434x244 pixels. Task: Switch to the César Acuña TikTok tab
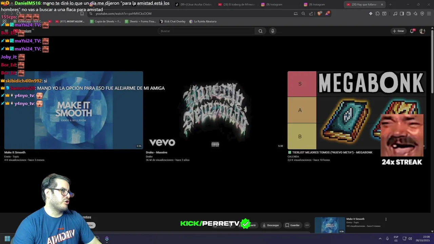[194, 4]
